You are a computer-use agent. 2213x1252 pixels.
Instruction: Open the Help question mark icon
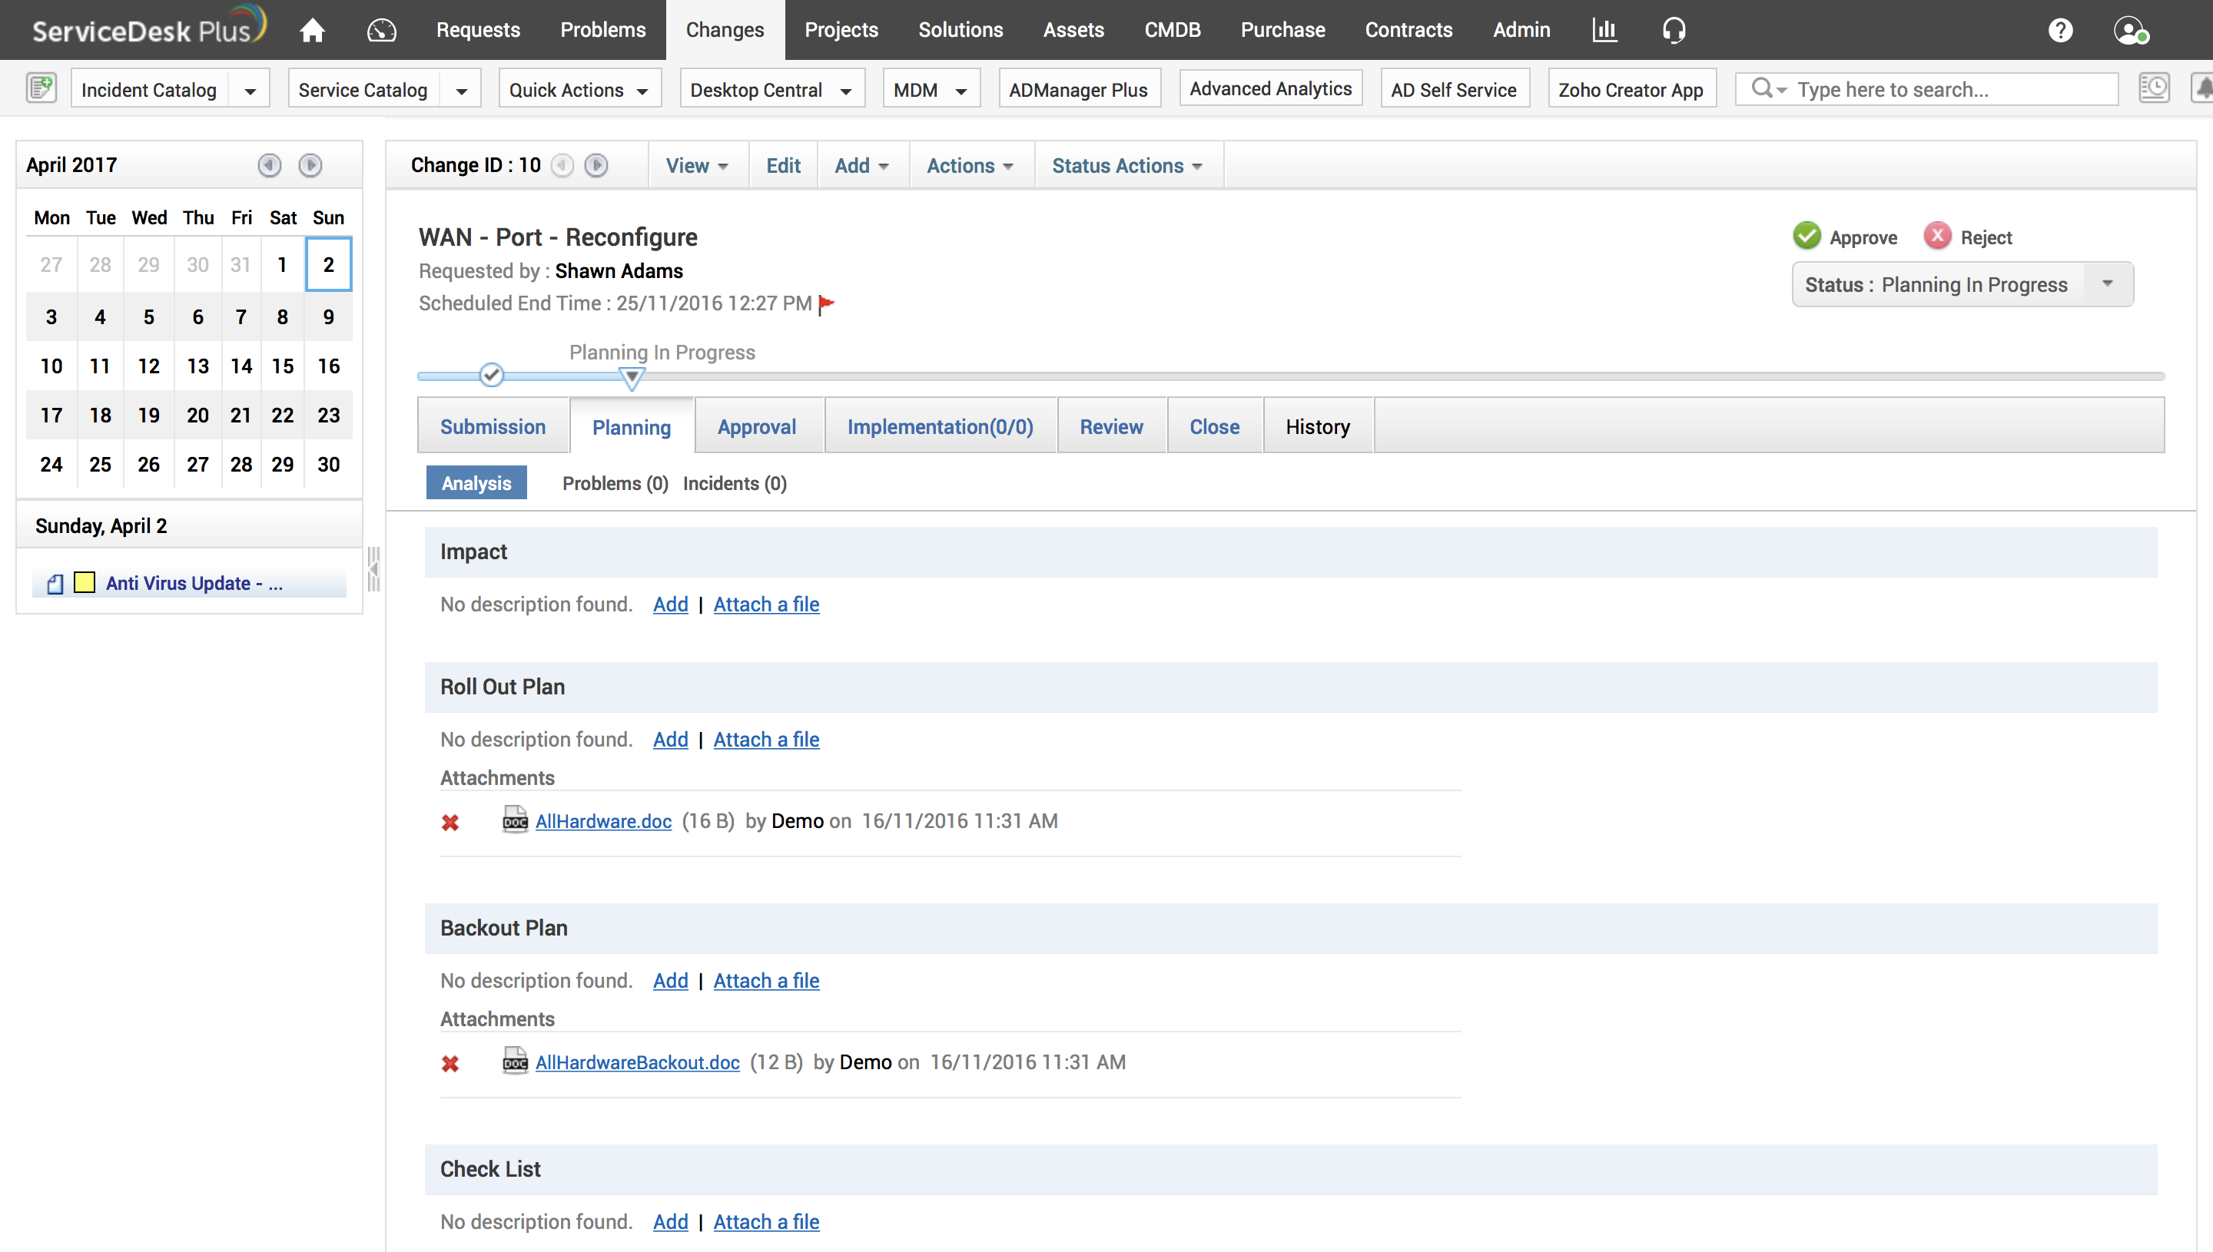pos(2060,30)
